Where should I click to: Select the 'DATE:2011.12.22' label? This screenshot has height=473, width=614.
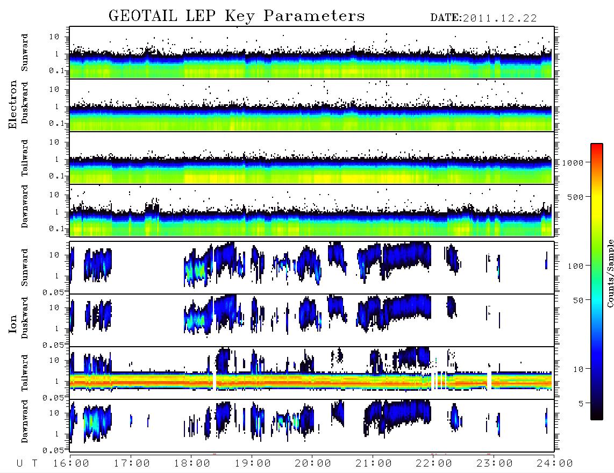[x=483, y=18]
